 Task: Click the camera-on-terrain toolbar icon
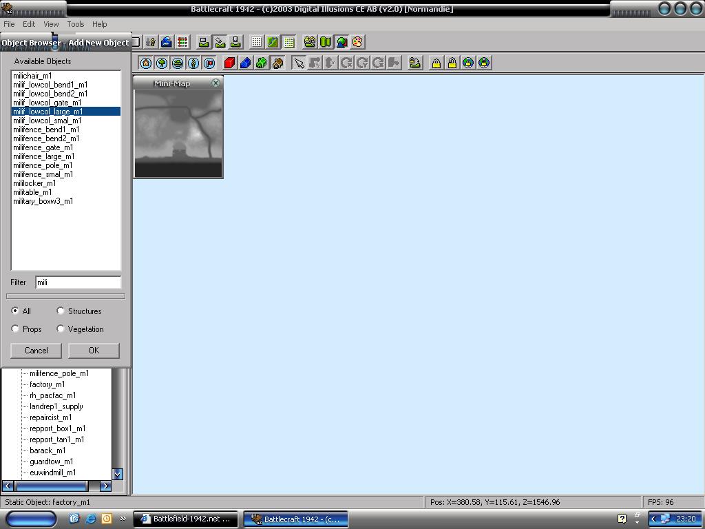coord(204,42)
